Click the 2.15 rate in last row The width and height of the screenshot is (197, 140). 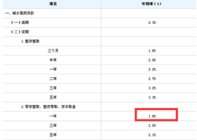(x=152, y=135)
